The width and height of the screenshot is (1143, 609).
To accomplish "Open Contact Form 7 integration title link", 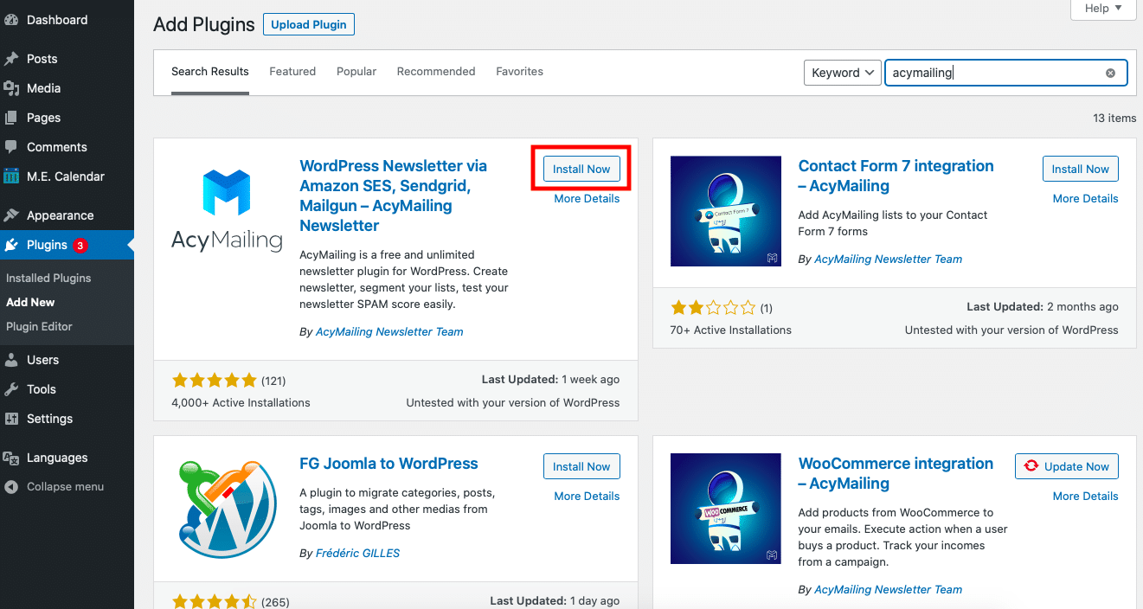I will (x=896, y=176).
